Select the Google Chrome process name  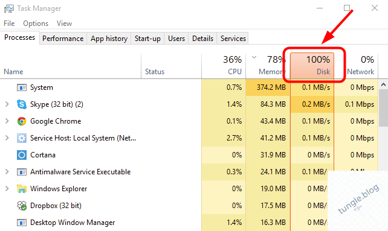pyautogui.click(x=56, y=121)
